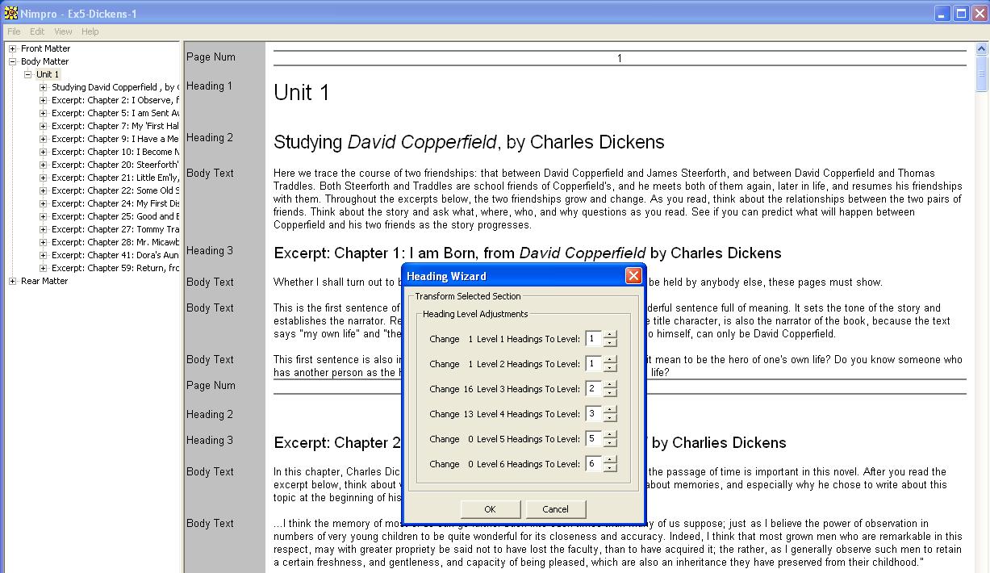Open the File menu

point(14,31)
